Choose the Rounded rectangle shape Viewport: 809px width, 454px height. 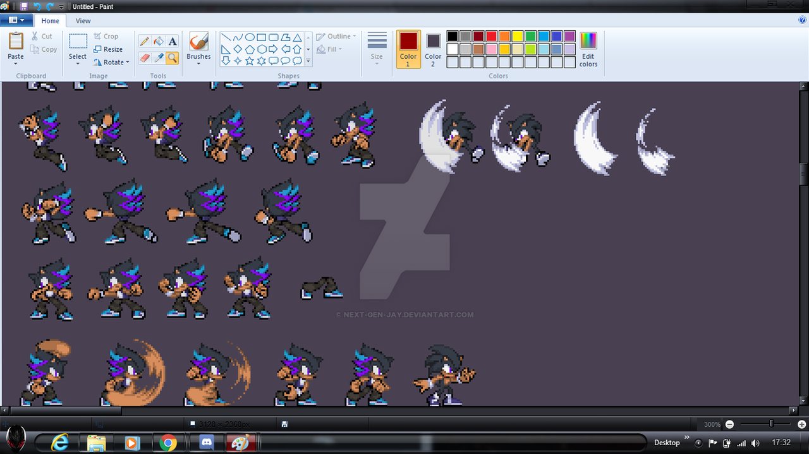click(x=273, y=37)
